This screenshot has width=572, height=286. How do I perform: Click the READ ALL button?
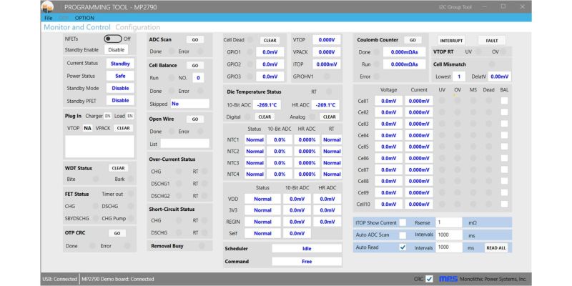click(x=496, y=247)
